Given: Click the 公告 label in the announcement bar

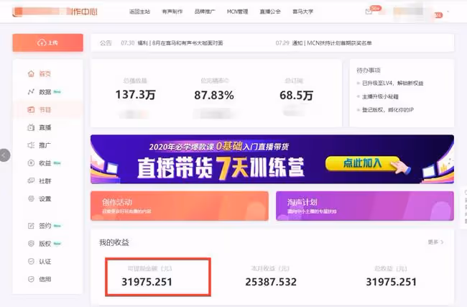Looking at the screenshot, I should coord(106,43).
